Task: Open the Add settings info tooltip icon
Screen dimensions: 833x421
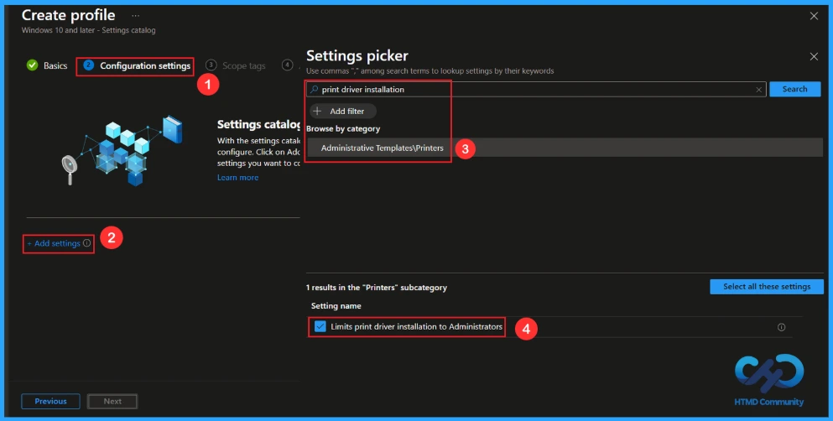Action: click(x=86, y=243)
